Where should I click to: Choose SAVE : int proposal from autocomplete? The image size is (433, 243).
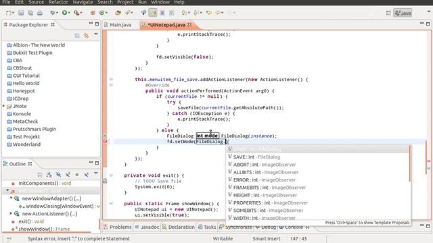click(x=317, y=157)
